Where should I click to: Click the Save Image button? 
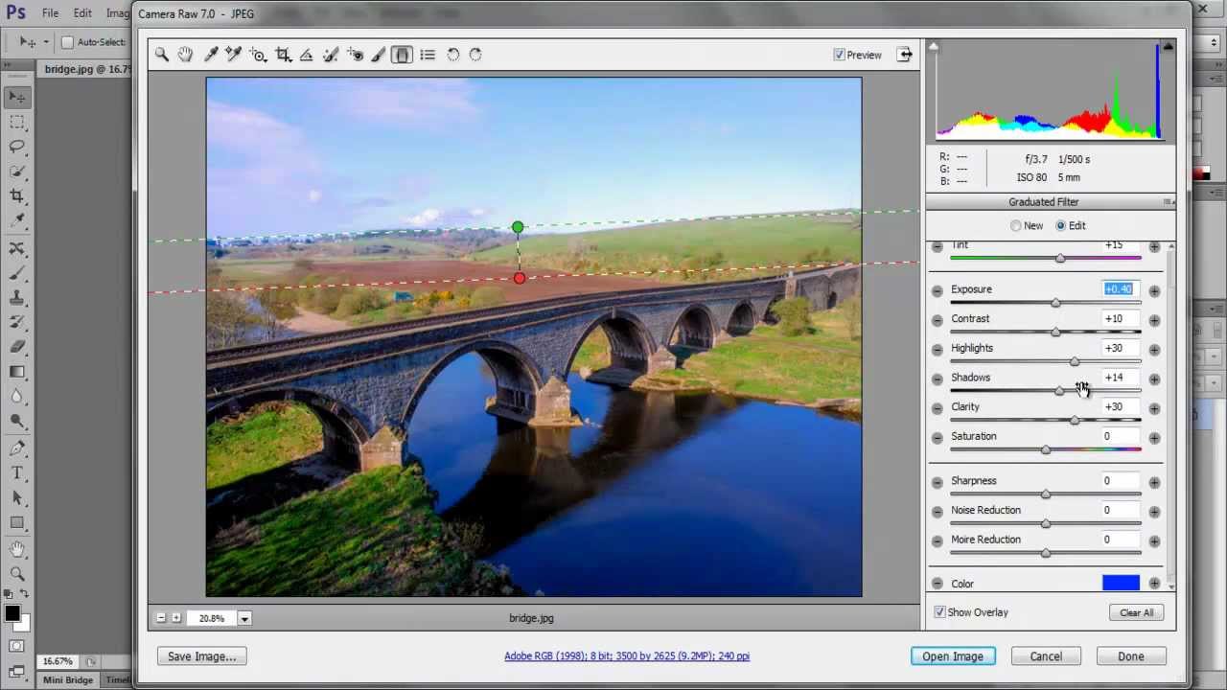click(x=201, y=656)
